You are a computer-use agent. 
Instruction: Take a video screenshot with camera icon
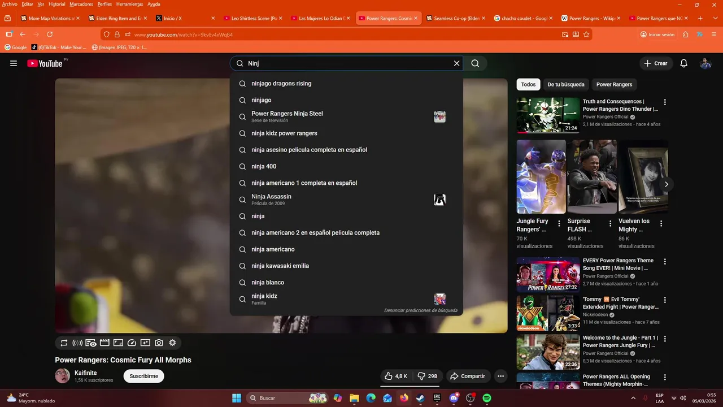(159, 343)
